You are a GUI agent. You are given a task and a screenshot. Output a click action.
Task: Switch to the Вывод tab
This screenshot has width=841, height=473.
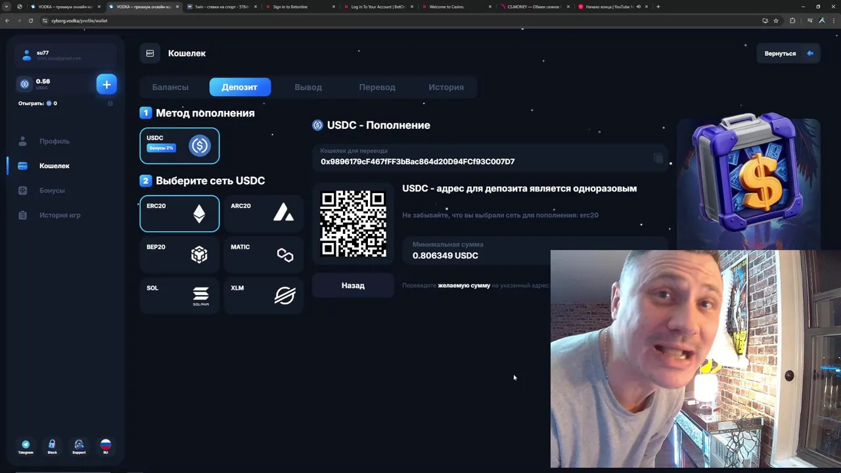click(308, 87)
